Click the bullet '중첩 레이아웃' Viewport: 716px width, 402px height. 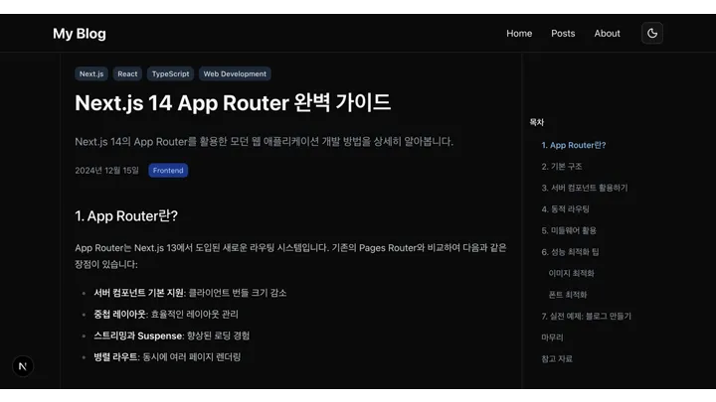click(x=119, y=315)
